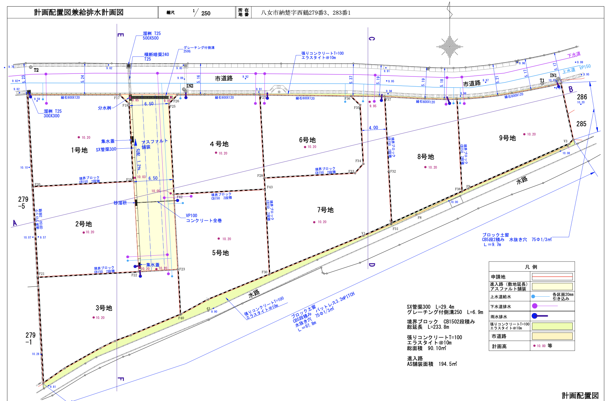The image size is (611, 401).
Task: Click the scale value 250 in header
Action: pyautogui.click(x=206, y=13)
